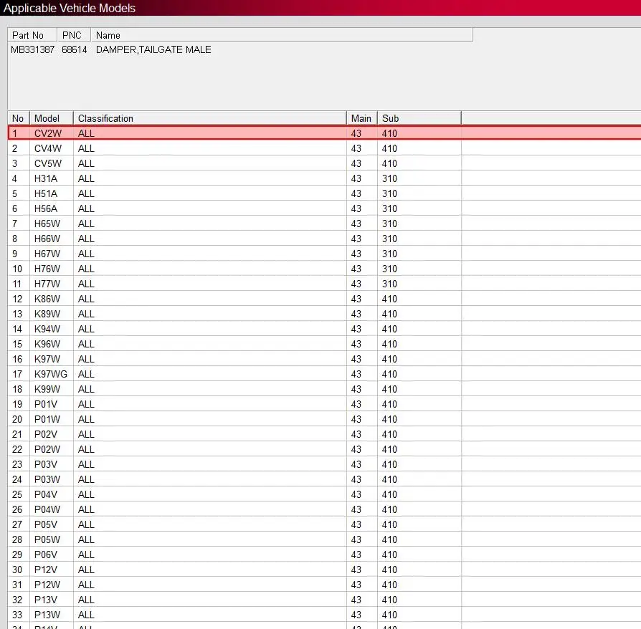Select the H56A model row
This screenshot has width=641, height=629.
tap(325, 208)
